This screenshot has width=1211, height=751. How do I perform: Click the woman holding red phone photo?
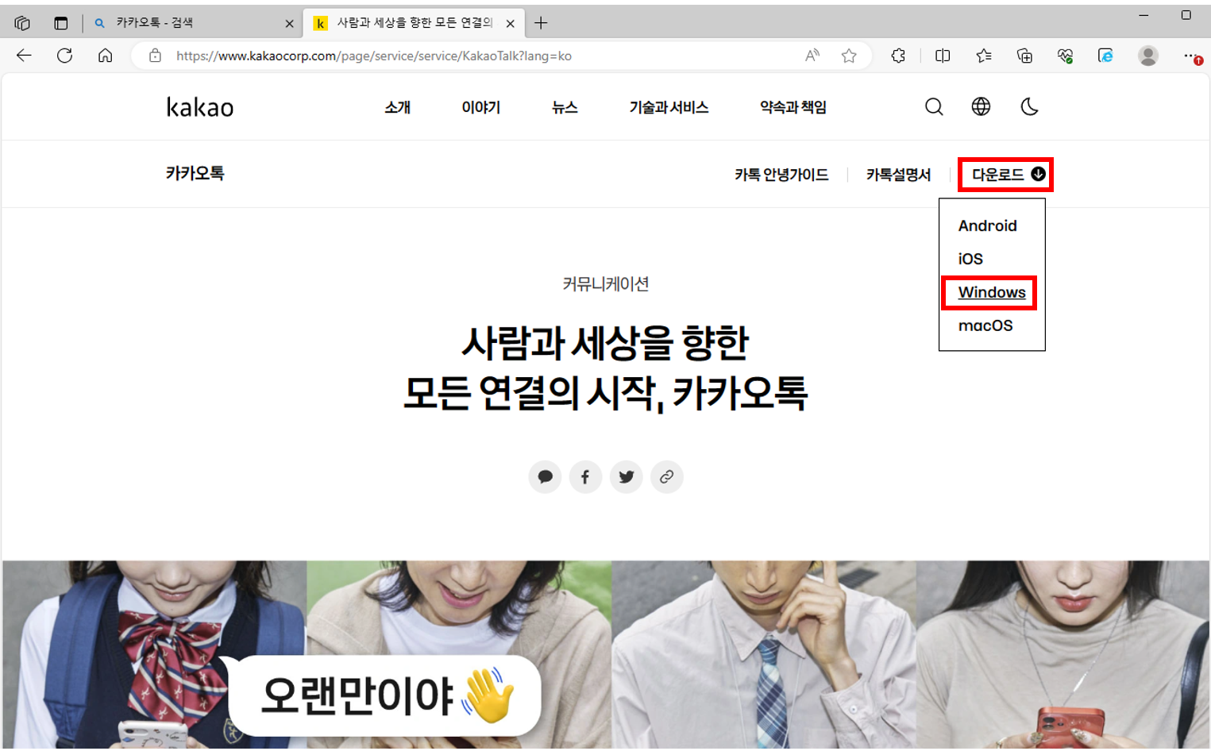coord(1063,654)
